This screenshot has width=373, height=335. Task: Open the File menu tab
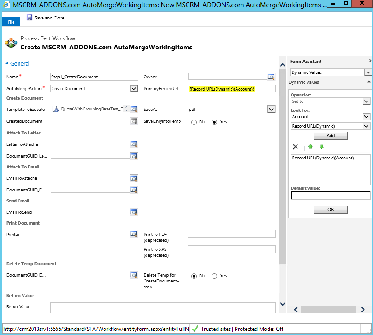click(x=11, y=22)
